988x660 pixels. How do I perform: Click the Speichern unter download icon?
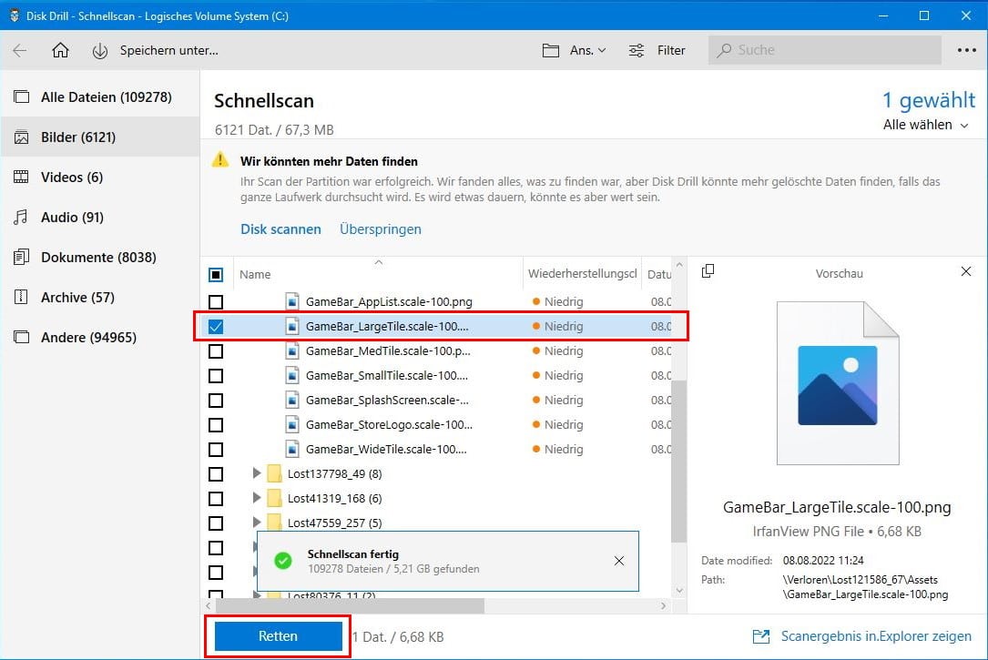pyautogui.click(x=99, y=51)
